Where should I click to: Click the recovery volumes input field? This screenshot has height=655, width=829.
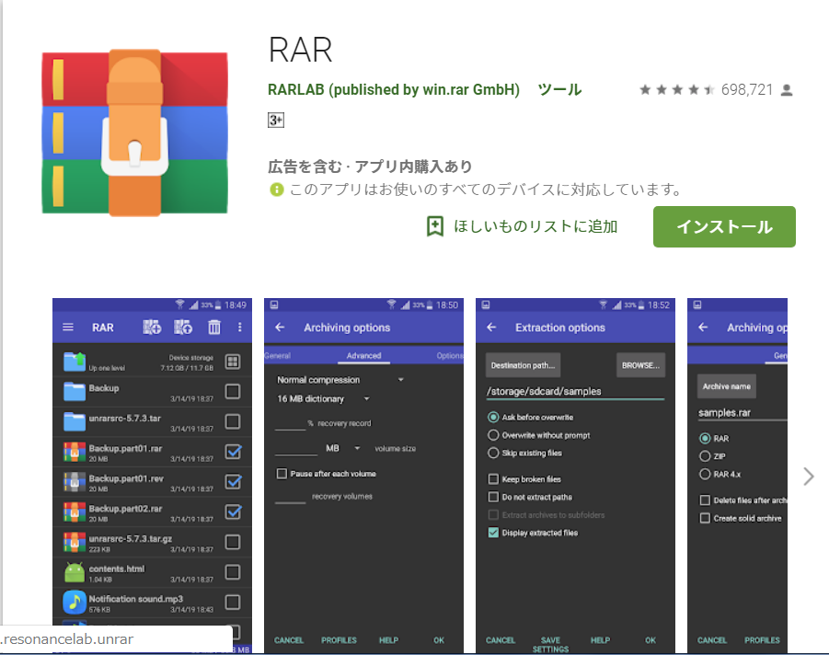(x=290, y=497)
